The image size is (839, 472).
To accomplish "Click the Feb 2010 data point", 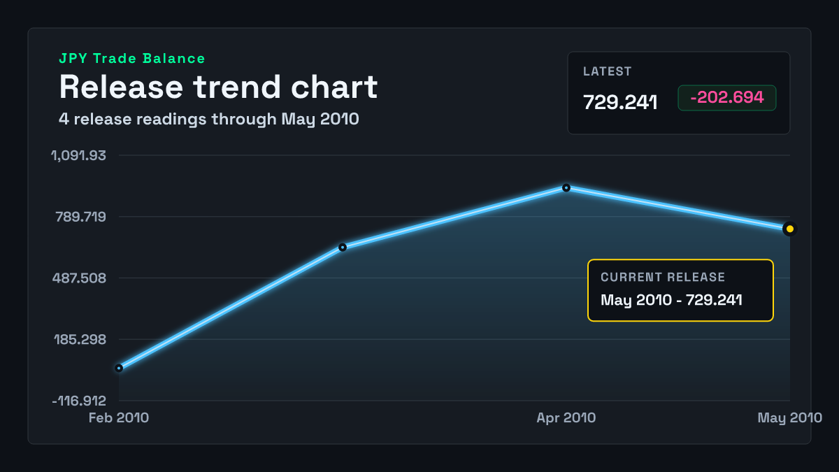I will point(119,368).
